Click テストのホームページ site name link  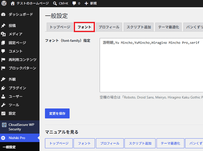click(33, 3)
